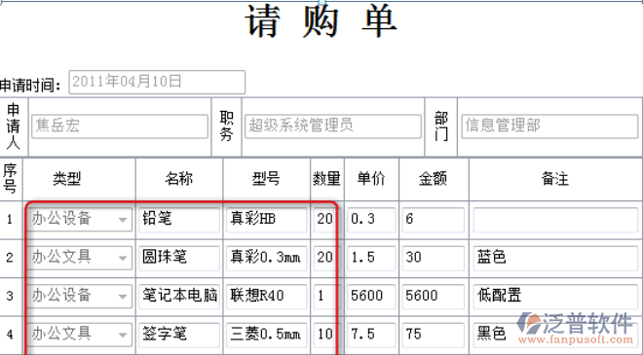Click the 申请时间 label
The width and height of the screenshot is (643, 355).
(30, 86)
